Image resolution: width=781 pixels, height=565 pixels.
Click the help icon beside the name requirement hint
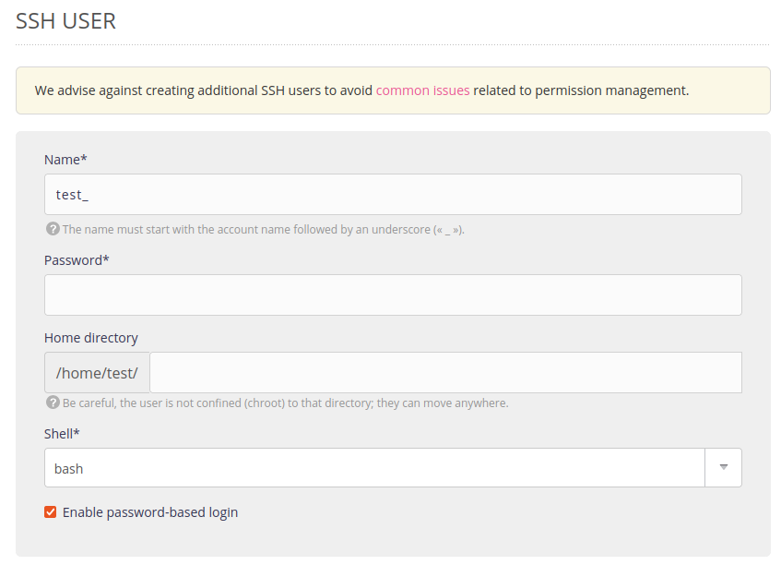(51, 229)
